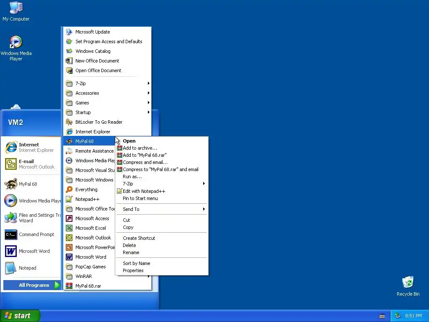The image size is (429, 322).
Task: Click Files and Settings Transfer Wizard icon
Action: click(x=11, y=218)
